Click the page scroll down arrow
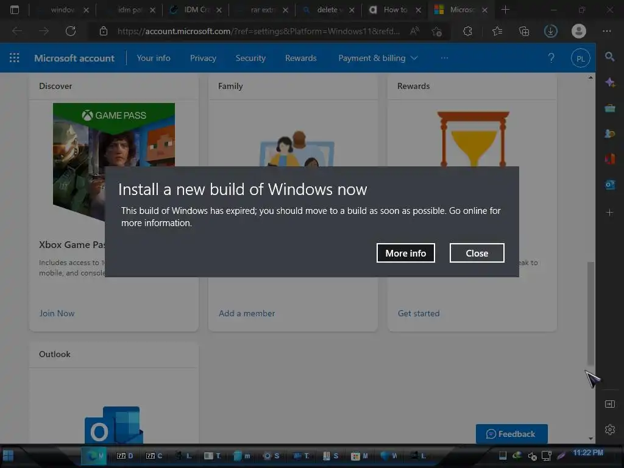 tap(590, 439)
